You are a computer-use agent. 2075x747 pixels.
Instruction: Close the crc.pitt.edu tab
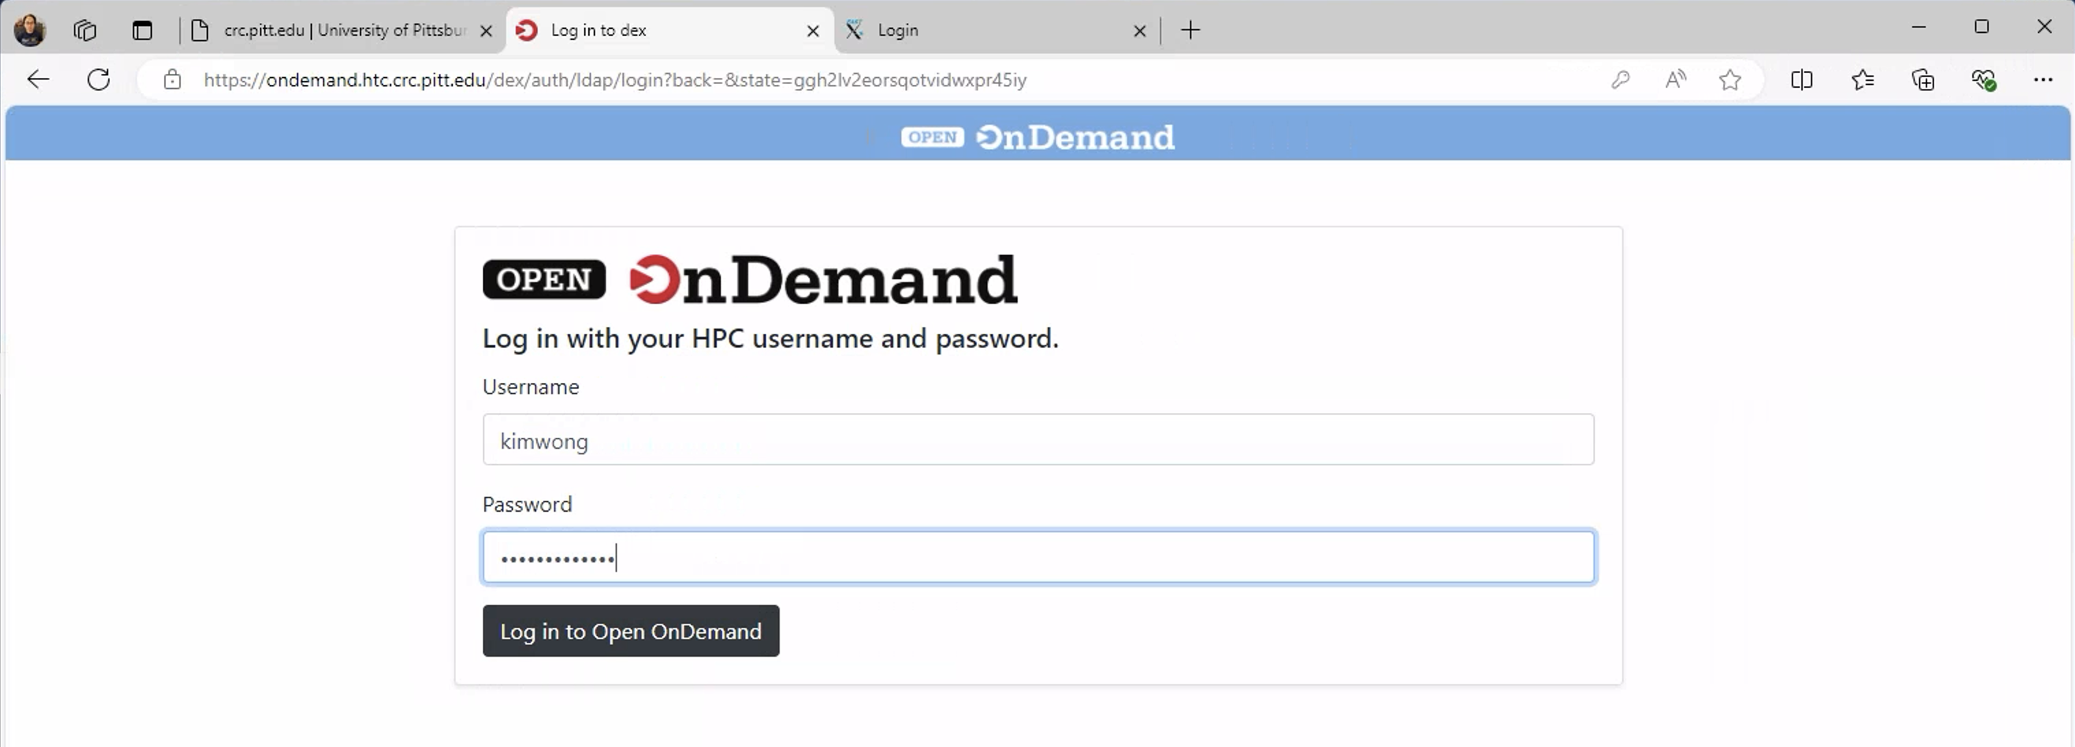point(486,31)
